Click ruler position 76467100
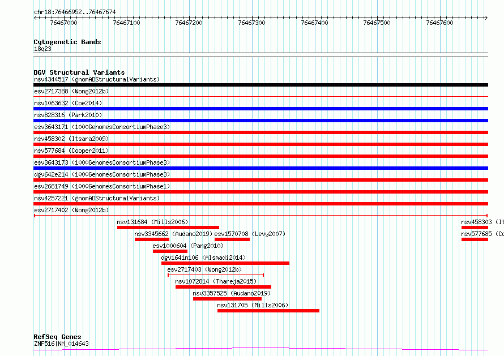 click(127, 23)
